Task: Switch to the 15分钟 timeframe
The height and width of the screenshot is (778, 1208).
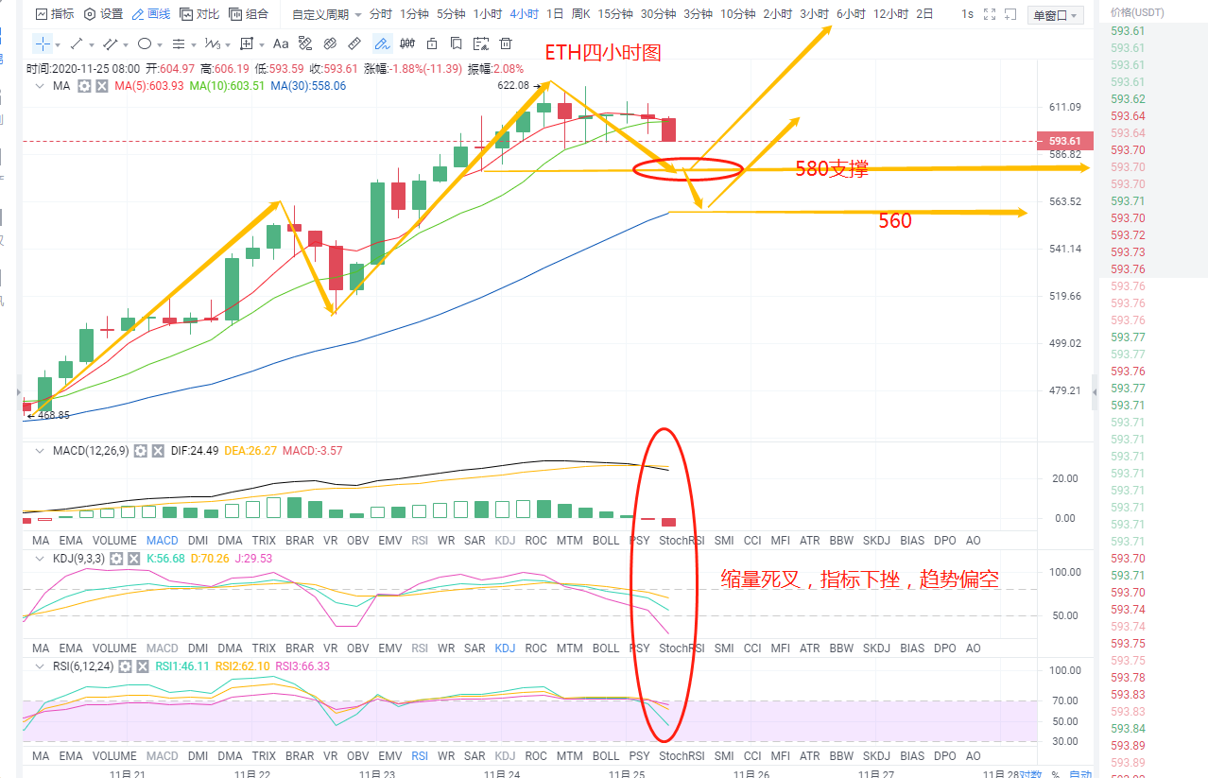Action: pos(615,14)
